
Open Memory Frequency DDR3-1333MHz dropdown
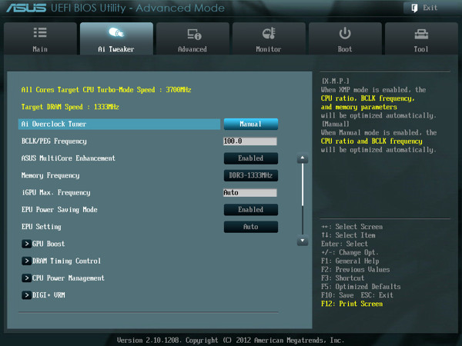pos(251,175)
